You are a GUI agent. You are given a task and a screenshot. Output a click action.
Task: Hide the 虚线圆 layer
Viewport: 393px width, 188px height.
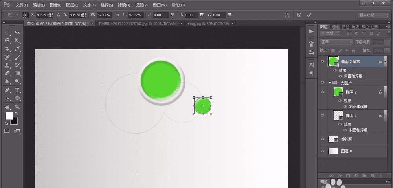coord(323,139)
